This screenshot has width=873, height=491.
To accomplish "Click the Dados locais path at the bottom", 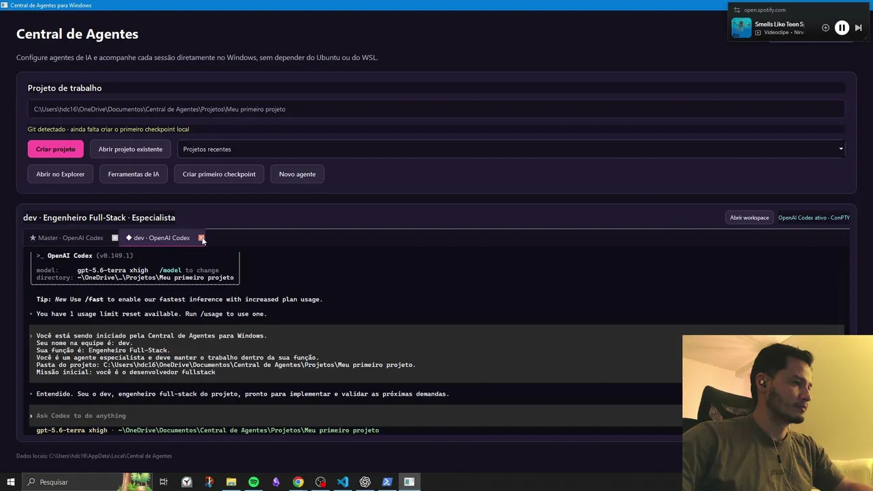I will click(x=94, y=456).
